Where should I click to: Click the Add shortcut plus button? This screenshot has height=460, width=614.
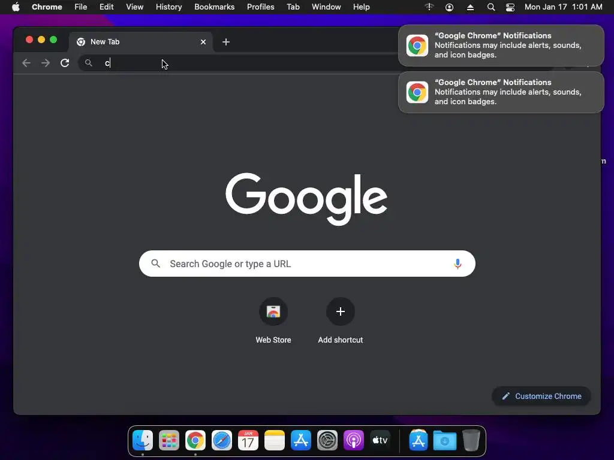[341, 311]
